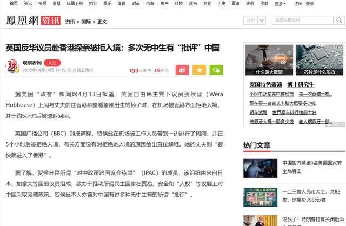Open 世界豪车排行榜前十名 link
Viewport: 346px width, 226px height.
[x=294, y=112]
